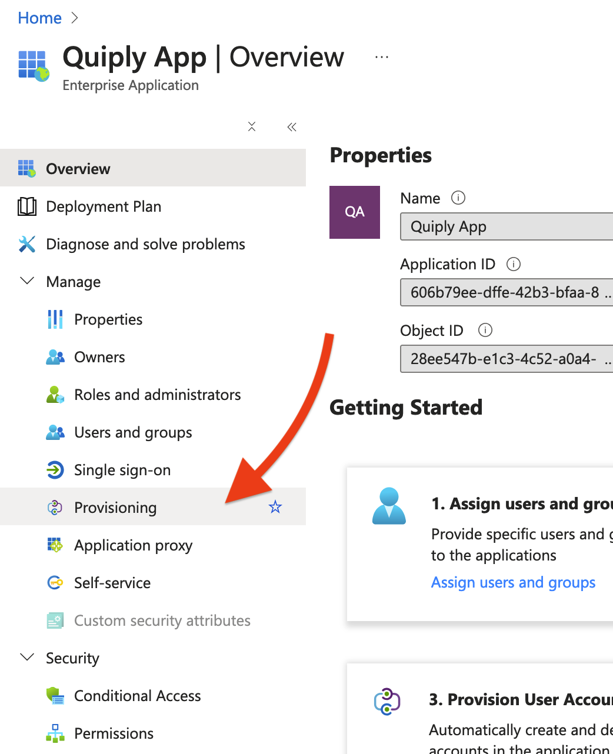Image resolution: width=613 pixels, height=754 pixels.
Task: Click the Single sign-on arrow icon
Action: coord(55,470)
